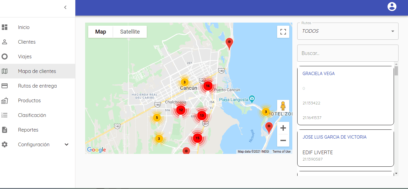Image resolution: width=408 pixels, height=189 pixels.
Task: Click the yellow cluster 3 above Cancún label
Action: [184, 82]
